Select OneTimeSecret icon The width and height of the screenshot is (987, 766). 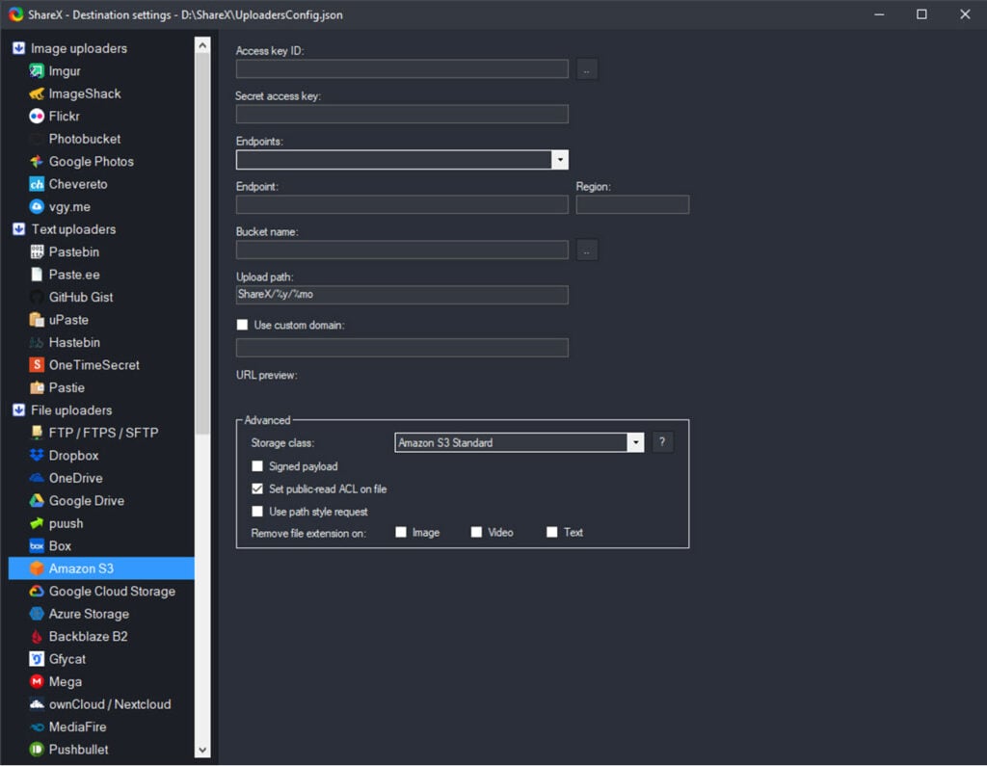37,365
